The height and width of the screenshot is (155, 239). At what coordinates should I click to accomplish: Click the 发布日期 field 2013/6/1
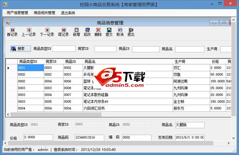(190, 137)
